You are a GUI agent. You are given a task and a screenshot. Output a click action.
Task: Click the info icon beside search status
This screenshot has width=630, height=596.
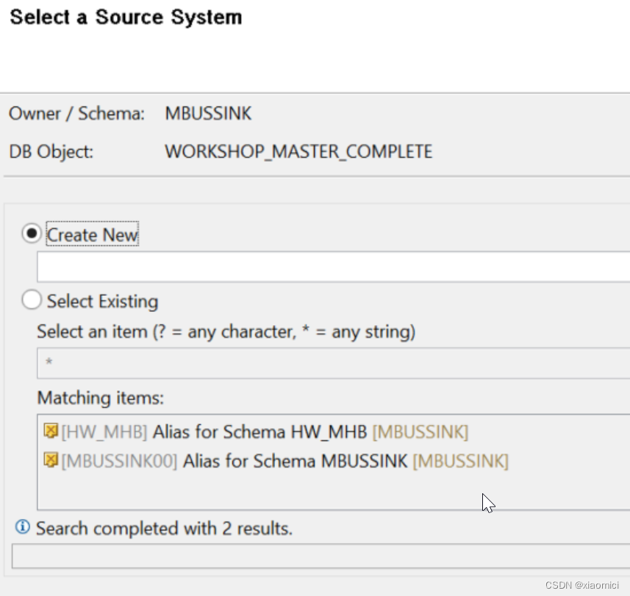tap(23, 527)
